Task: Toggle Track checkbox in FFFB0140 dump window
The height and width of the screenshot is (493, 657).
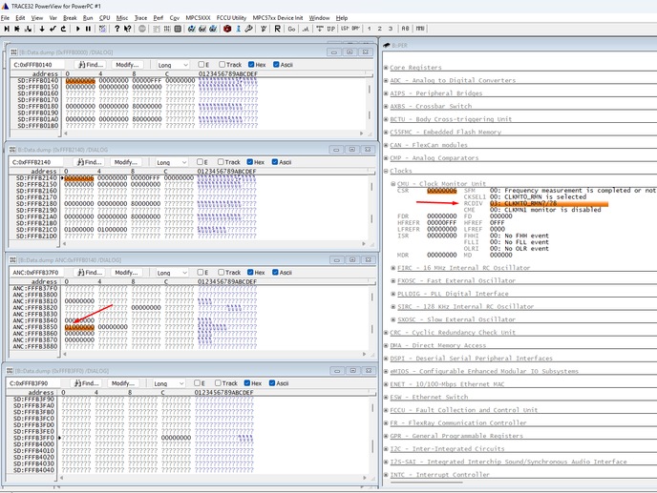Action: coord(223,65)
